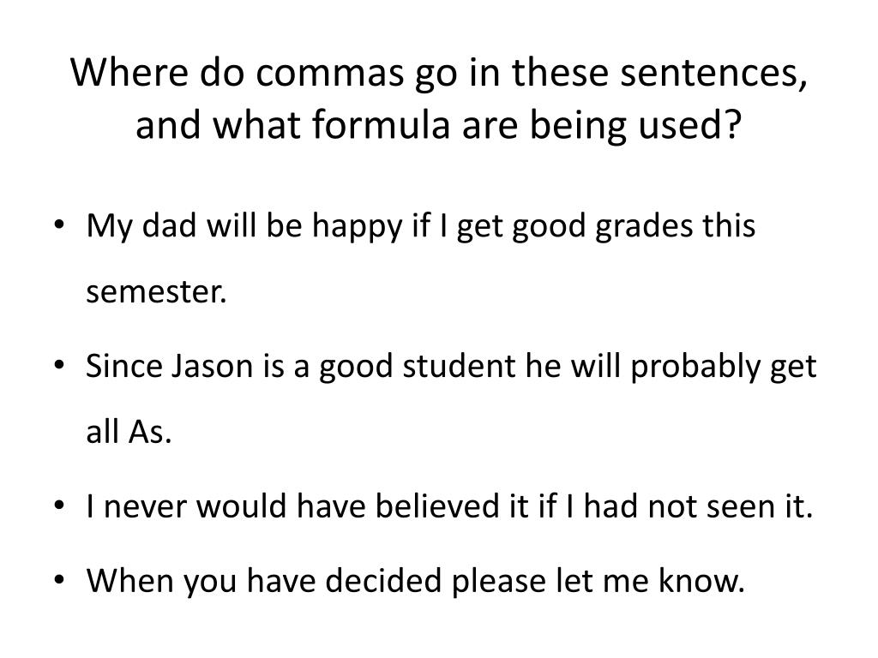Viewport: 878px width, 658px height.
Task: Click the second bullet point marker
Action: (60, 365)
